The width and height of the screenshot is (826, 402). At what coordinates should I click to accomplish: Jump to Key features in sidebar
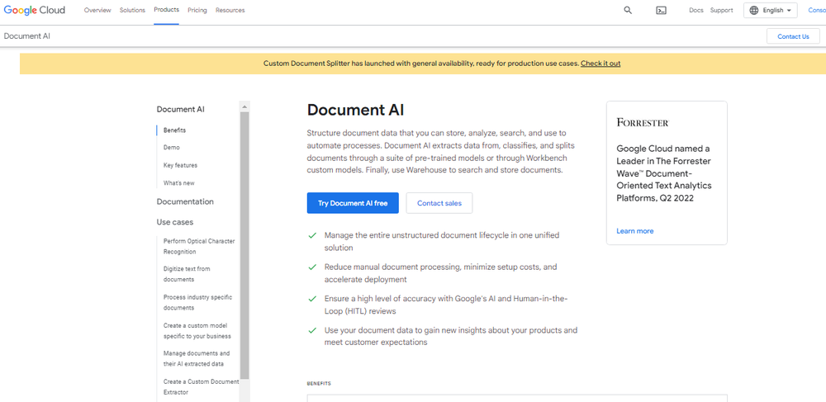click(x=180, y=165)
